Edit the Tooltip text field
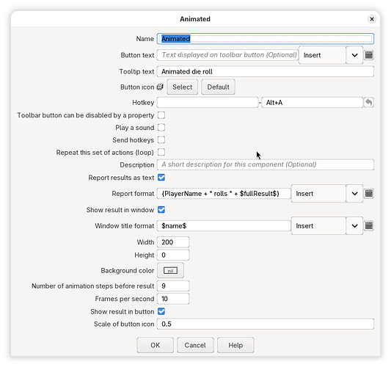 (266, 72)
